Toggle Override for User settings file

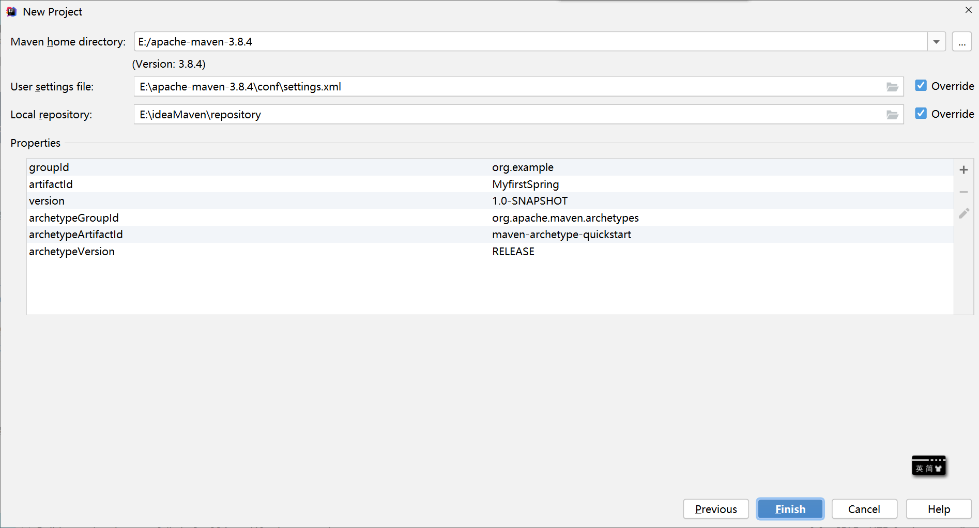point(921,86)
